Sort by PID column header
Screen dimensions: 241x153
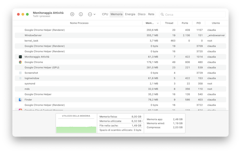tap(199, 23)
